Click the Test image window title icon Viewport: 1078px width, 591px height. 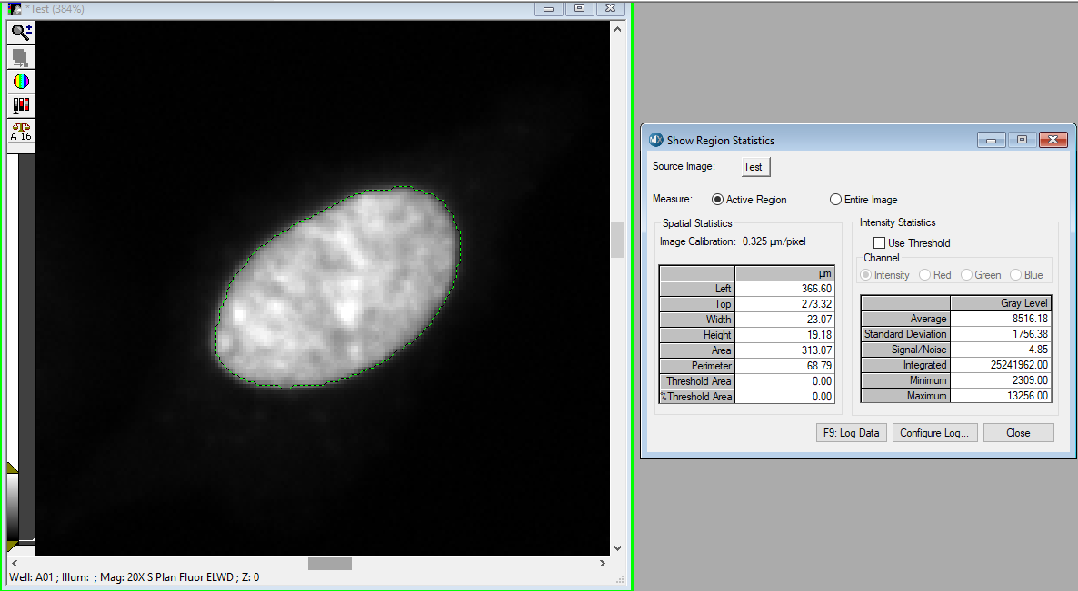click(x=15, y=8)
